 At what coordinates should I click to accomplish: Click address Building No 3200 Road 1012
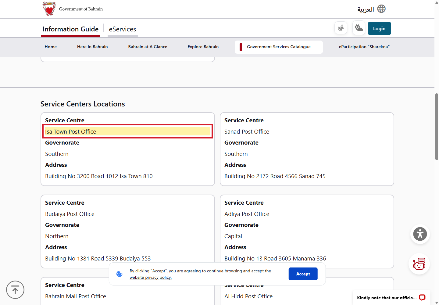click(x=99, y=176)
